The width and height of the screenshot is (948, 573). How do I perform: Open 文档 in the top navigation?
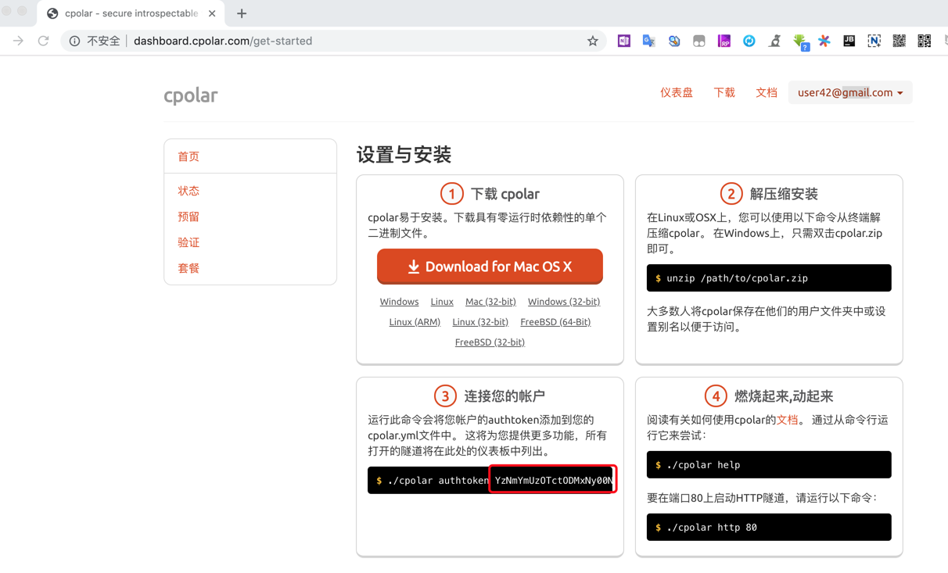tap(767, 92)
